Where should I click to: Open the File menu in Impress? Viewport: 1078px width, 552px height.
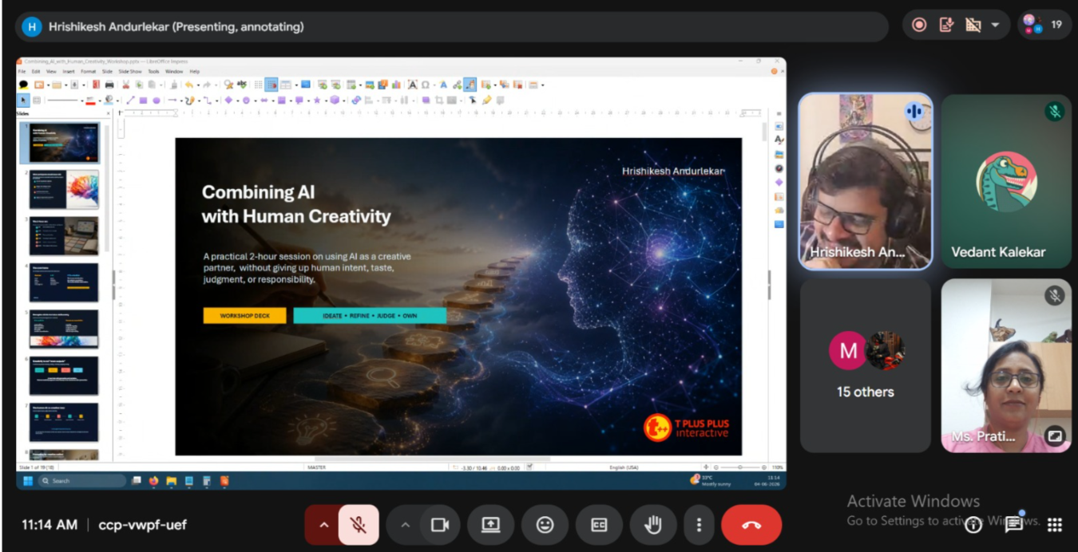click(x=22, y=72)
